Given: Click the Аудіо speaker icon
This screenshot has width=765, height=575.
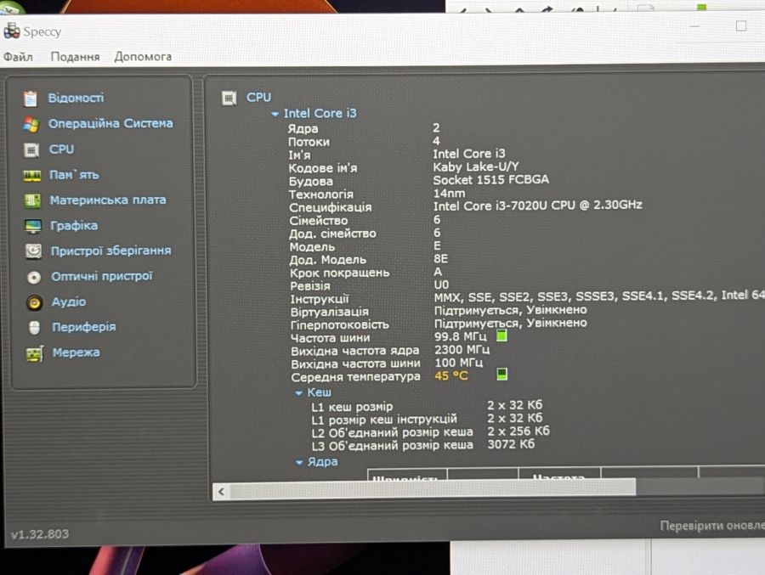Looking at the screenshot, I should (x=34, y=302).
